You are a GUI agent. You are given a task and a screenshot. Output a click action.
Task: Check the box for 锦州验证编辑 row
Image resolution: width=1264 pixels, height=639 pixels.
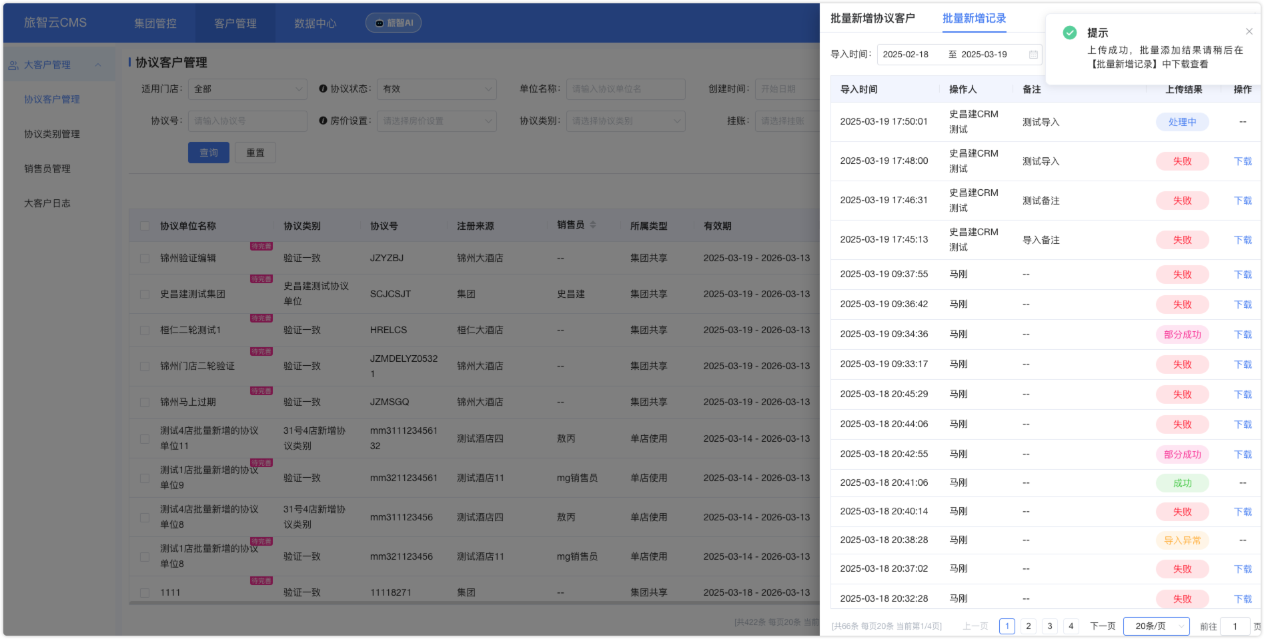145,258
